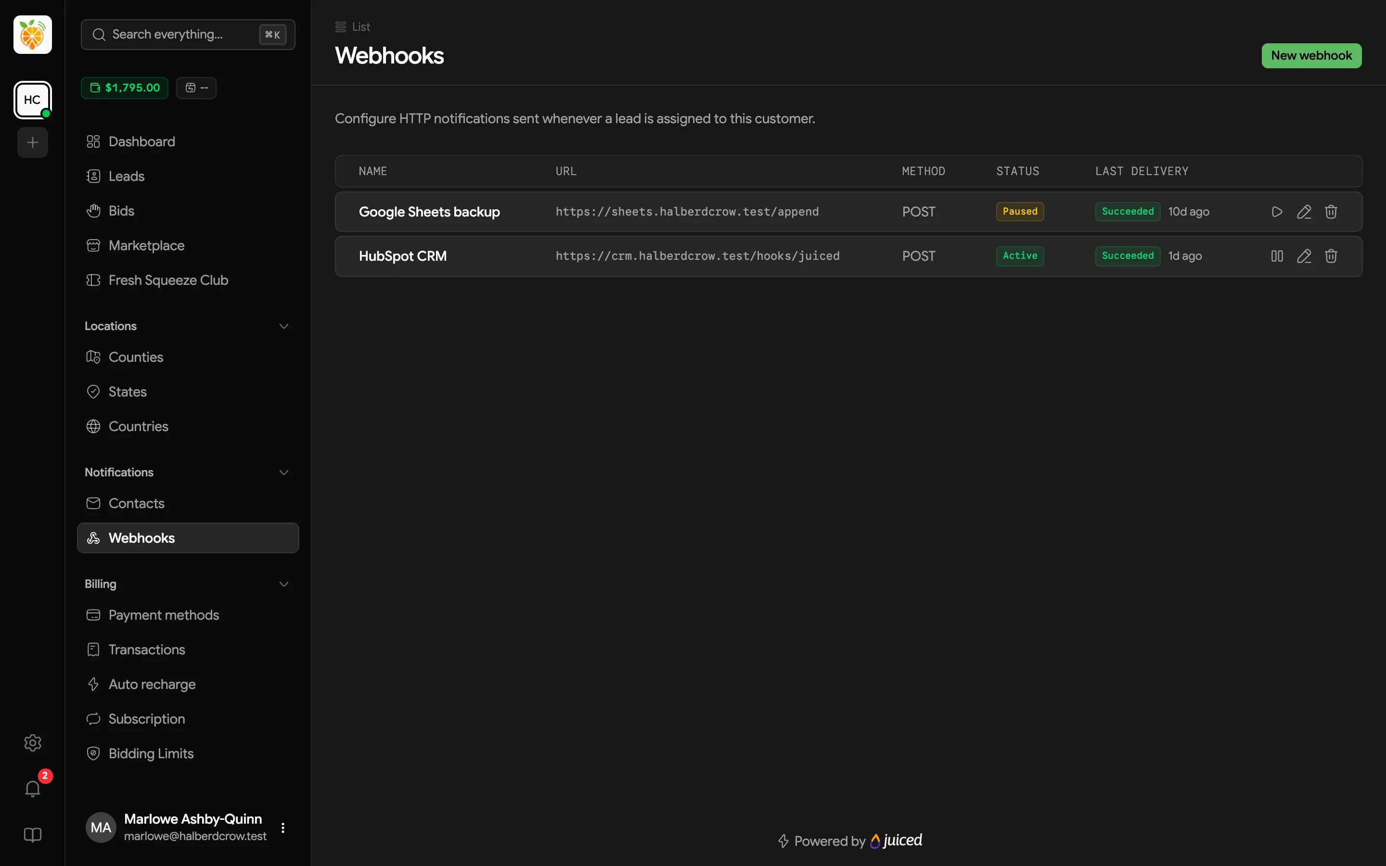The height and width of the screenshot is (866, 1386).
Task: Click the Google Sheets backup name
Action: 429,212
